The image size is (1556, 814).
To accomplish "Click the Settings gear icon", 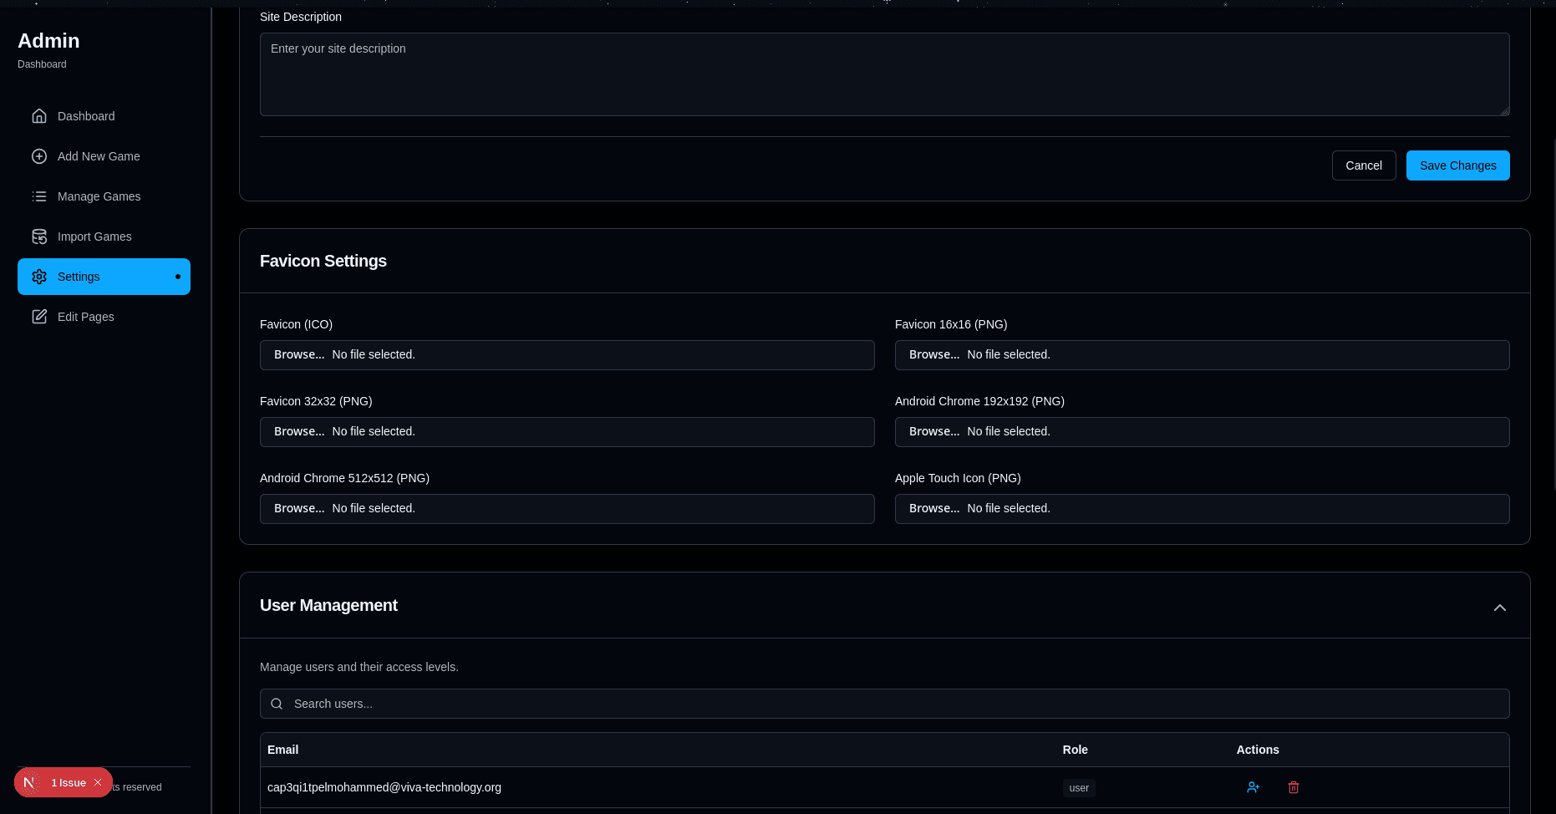I will [x=39, y=277].
